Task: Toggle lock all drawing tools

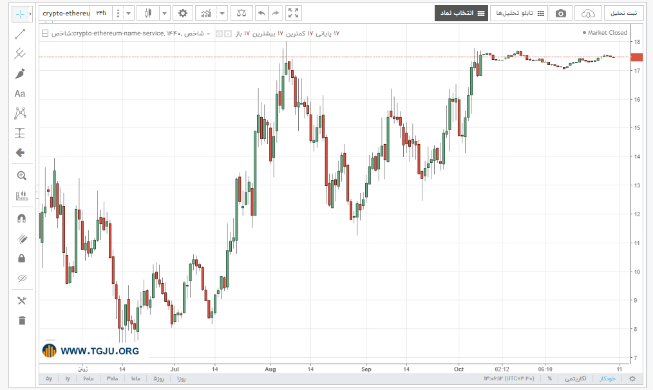Action: coord(22,259)
